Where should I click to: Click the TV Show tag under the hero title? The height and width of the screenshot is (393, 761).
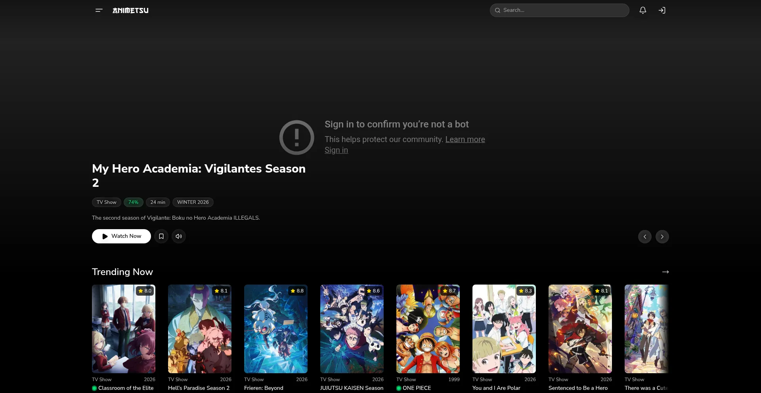pyautogui.click(x=106, y=202)
